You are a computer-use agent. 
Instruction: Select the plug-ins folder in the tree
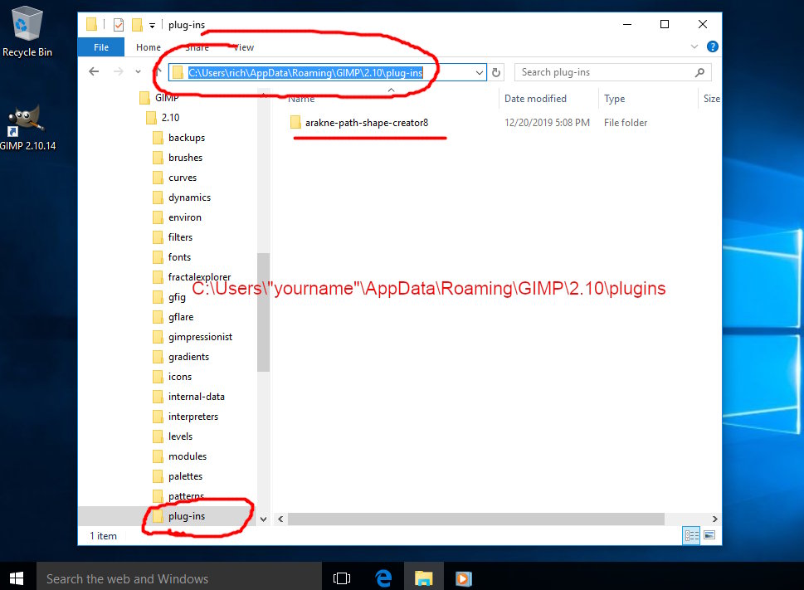click(179, 516)
